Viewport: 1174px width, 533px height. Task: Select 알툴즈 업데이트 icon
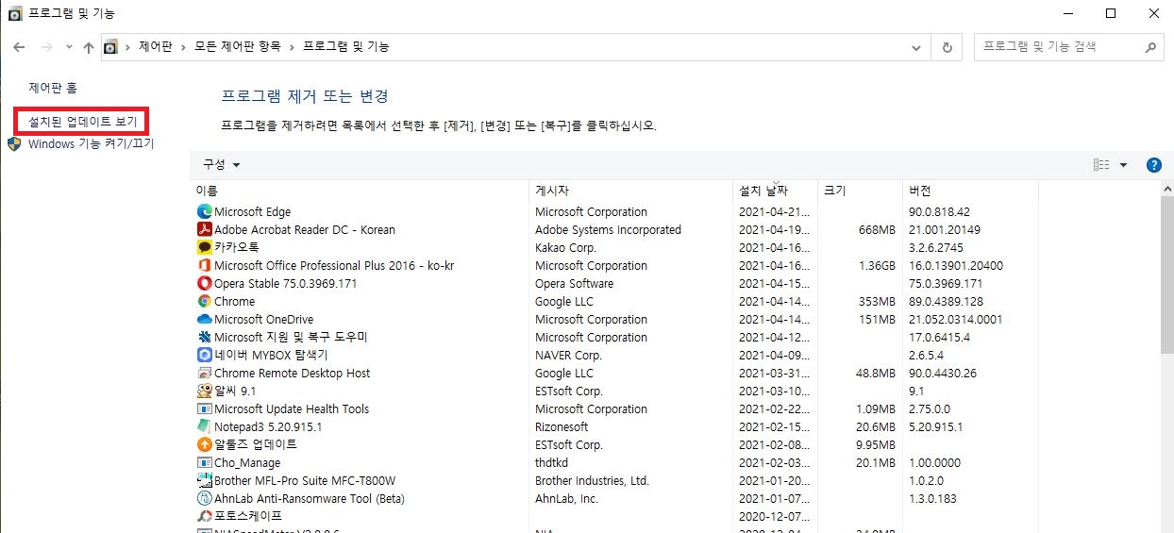[205, 444]
